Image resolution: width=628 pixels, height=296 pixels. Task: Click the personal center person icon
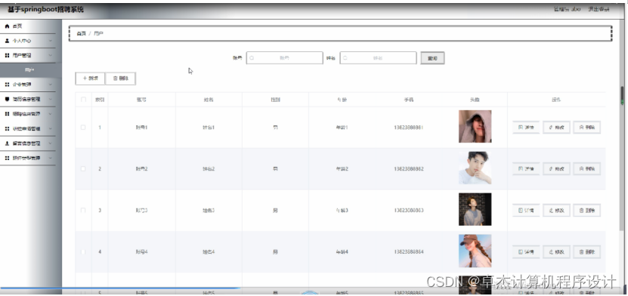click(x=7, y=41)
